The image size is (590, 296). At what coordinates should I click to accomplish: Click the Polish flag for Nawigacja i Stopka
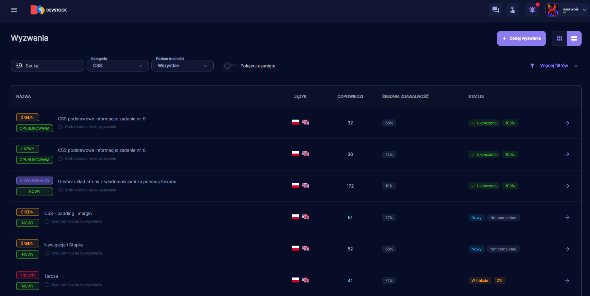(x=296, y=248)
